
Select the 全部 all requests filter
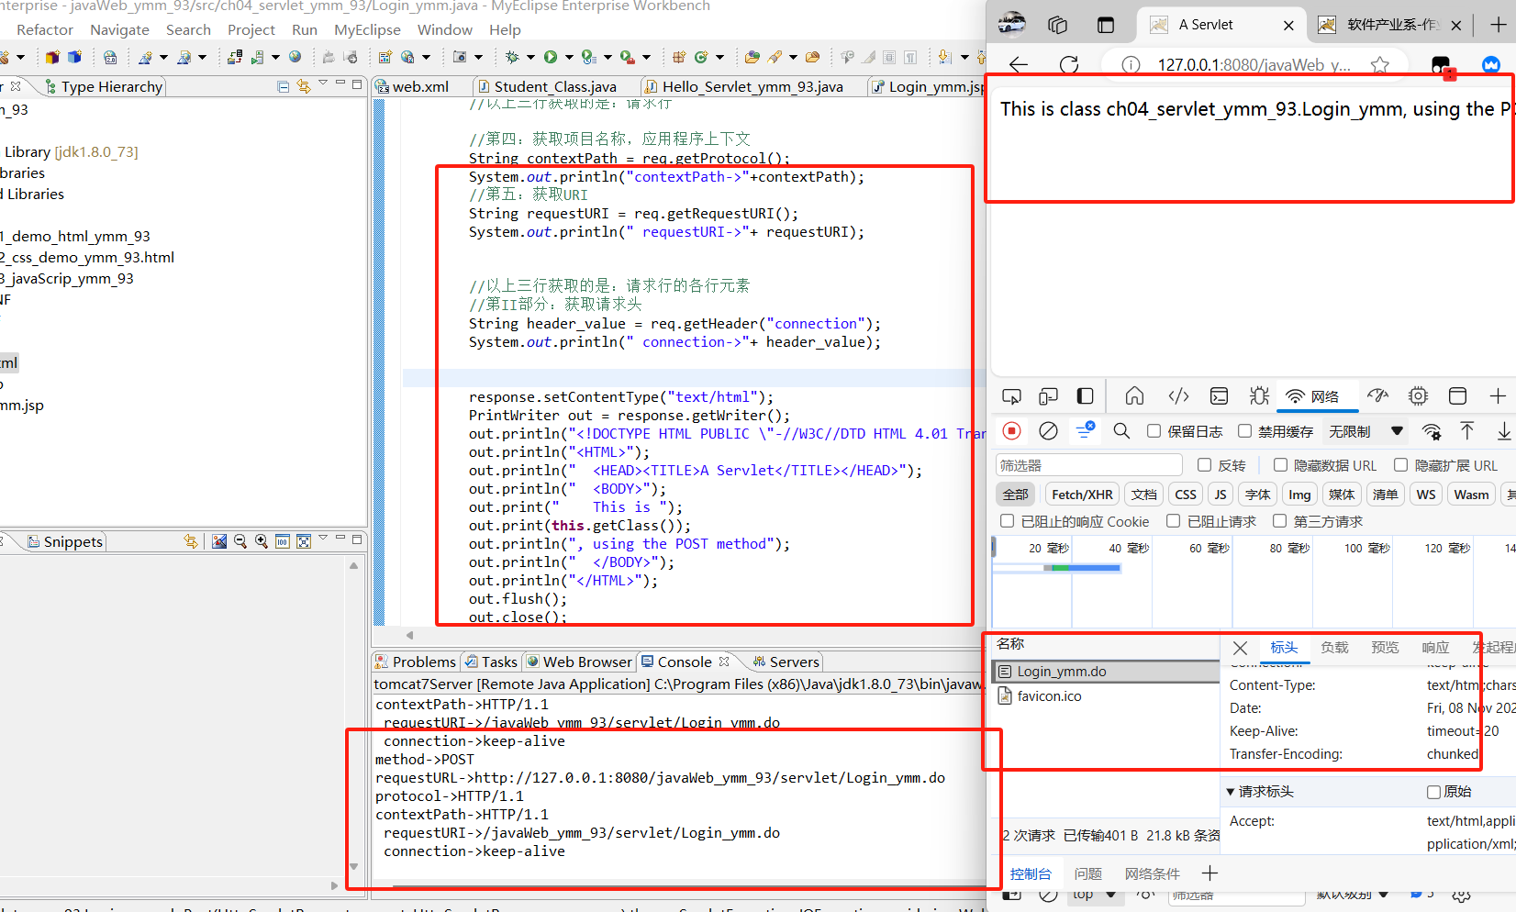click(1016, 495)
